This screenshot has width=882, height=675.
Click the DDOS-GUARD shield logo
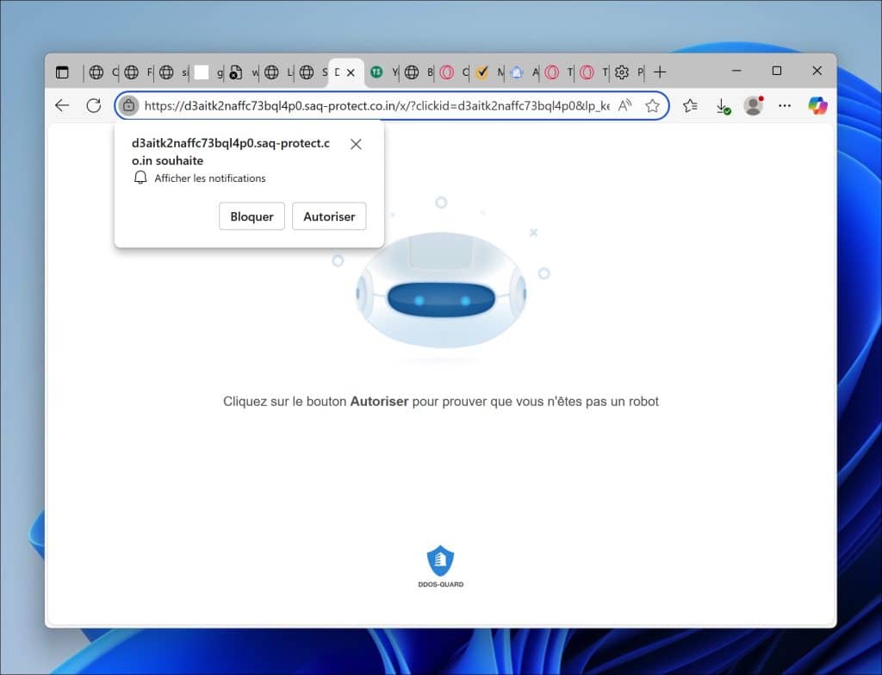(441, 559)
